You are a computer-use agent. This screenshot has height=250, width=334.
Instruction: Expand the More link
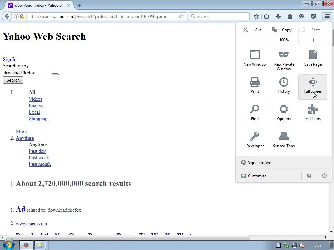coord(21,132)
